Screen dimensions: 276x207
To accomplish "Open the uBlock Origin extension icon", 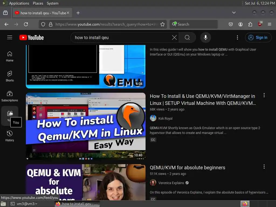I will [260, 24].
